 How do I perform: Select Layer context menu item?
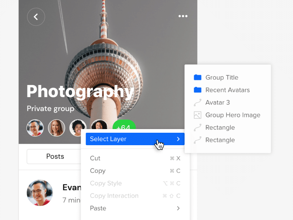pos(135,139)
